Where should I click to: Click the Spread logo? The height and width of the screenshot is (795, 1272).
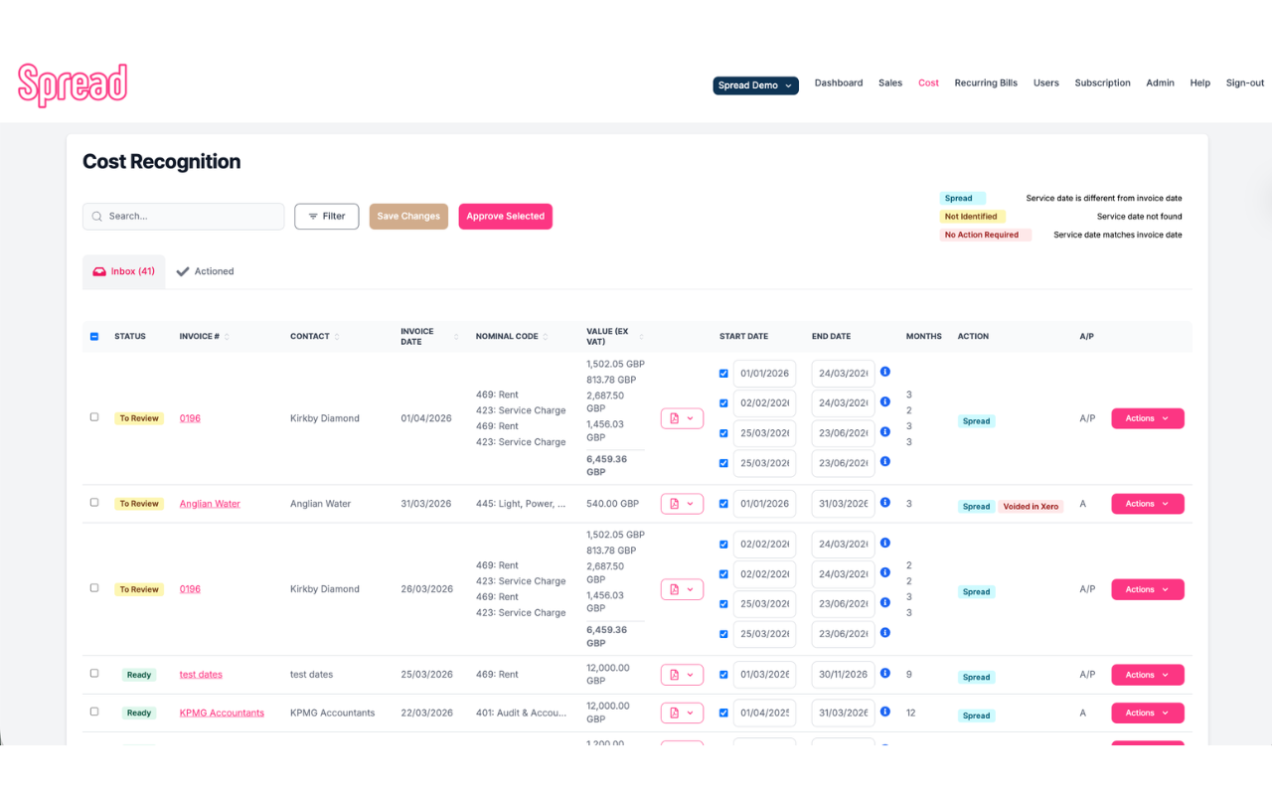coord(73,84)
